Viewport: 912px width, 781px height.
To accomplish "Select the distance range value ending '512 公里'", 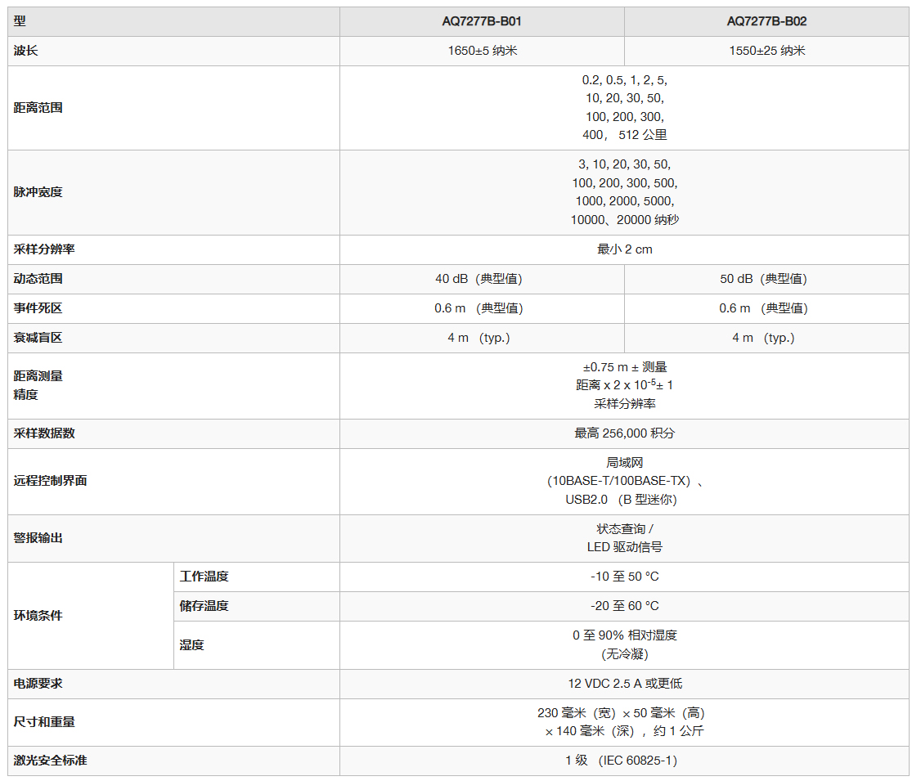I will pos(625,108).
